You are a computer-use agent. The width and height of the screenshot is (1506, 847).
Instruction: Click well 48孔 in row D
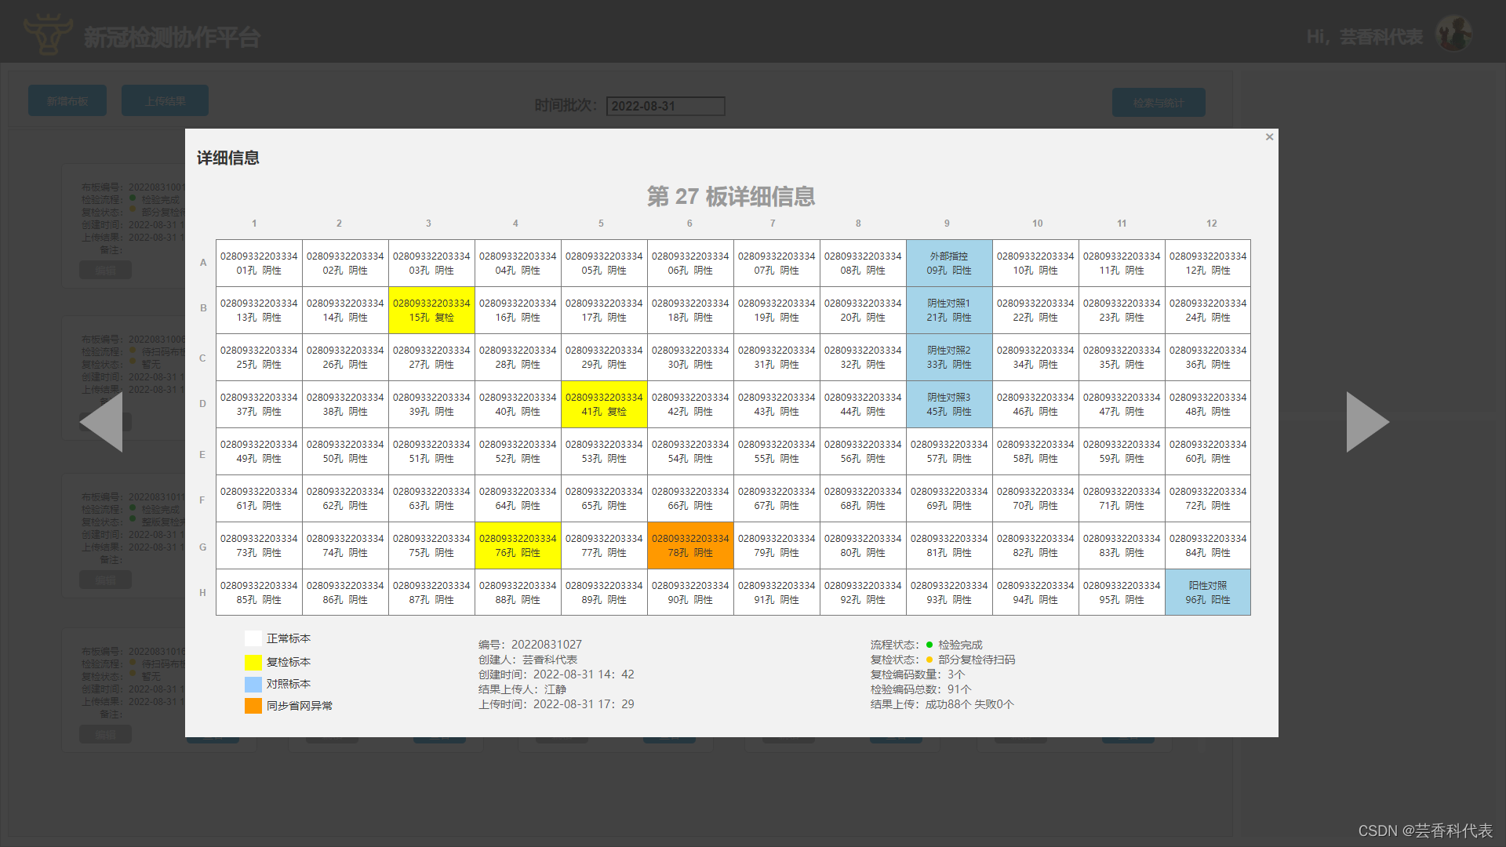click(x=1208, y=404)
